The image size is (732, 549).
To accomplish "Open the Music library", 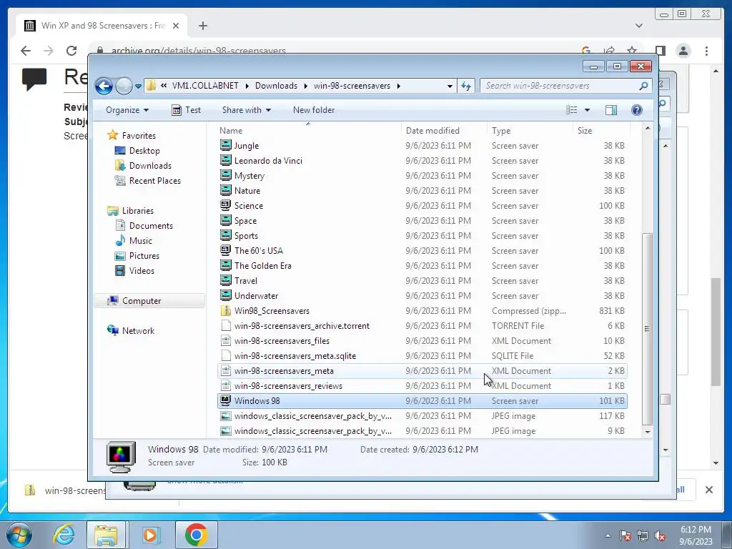I will (x=141, y=241).
